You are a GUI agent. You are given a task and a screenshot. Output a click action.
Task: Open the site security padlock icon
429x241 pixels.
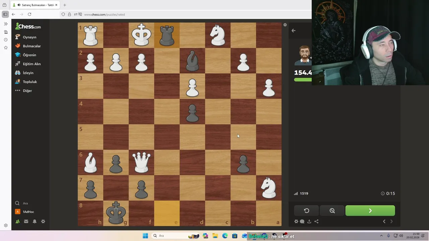69,14
